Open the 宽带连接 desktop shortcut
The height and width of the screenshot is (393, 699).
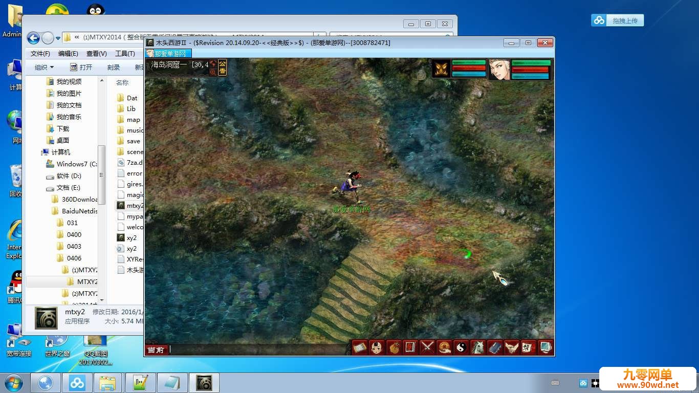(x=19, y=340)
